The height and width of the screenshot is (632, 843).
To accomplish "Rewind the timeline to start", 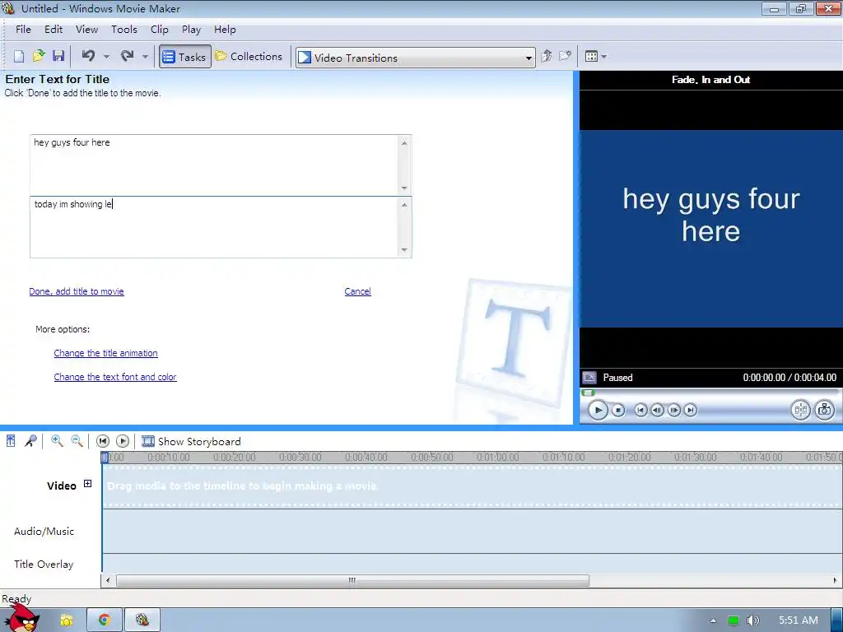I will point(103,441).
